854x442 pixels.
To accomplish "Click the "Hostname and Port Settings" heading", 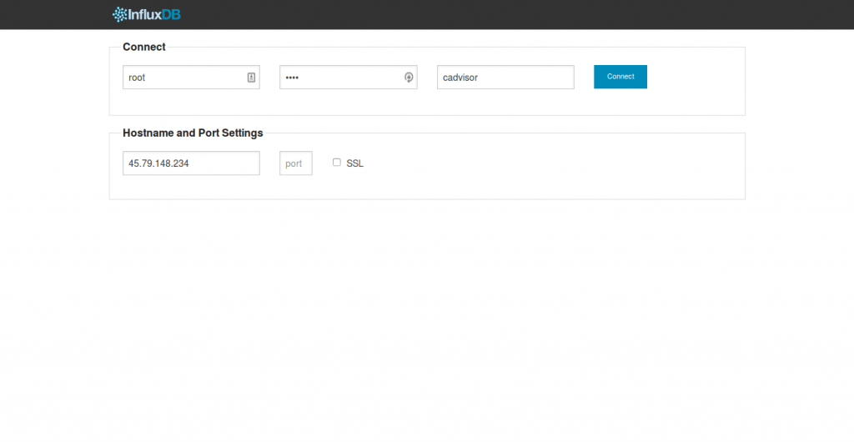I will tap(193, 133).
